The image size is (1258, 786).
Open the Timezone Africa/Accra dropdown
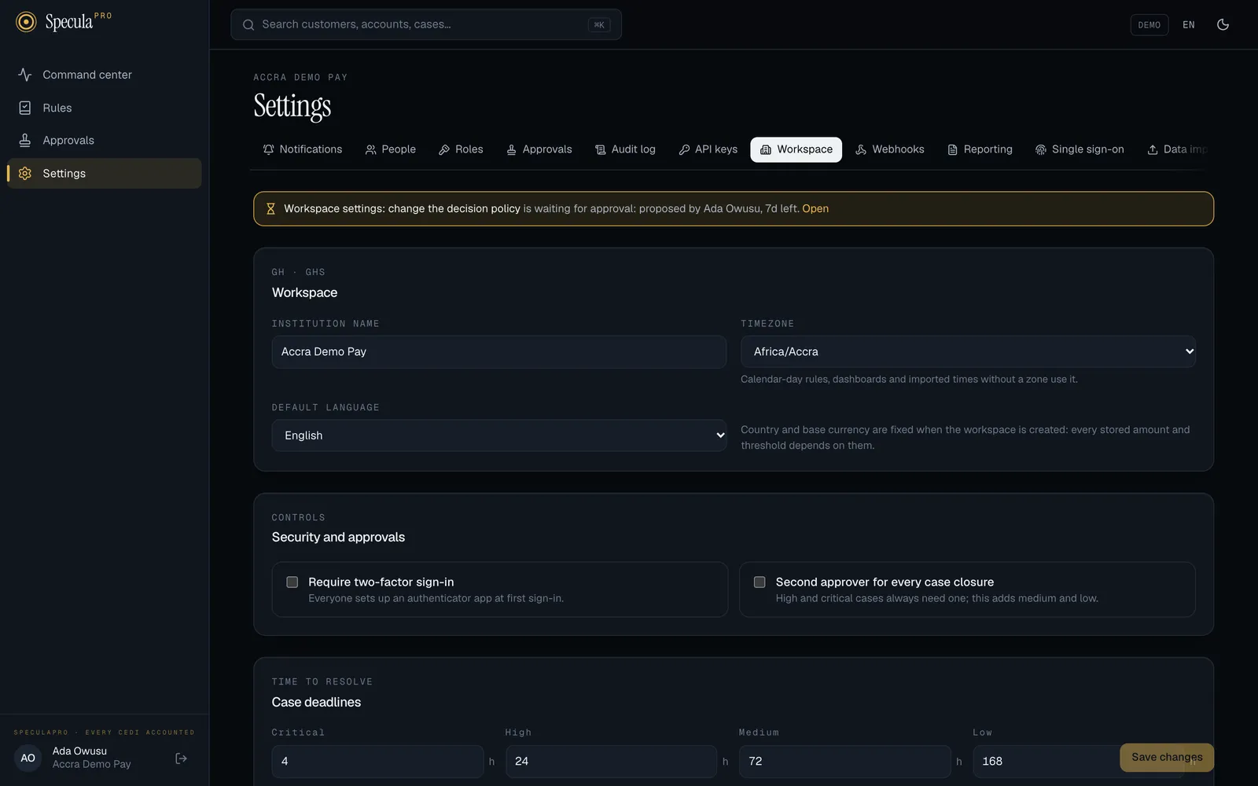click(968, 351)
